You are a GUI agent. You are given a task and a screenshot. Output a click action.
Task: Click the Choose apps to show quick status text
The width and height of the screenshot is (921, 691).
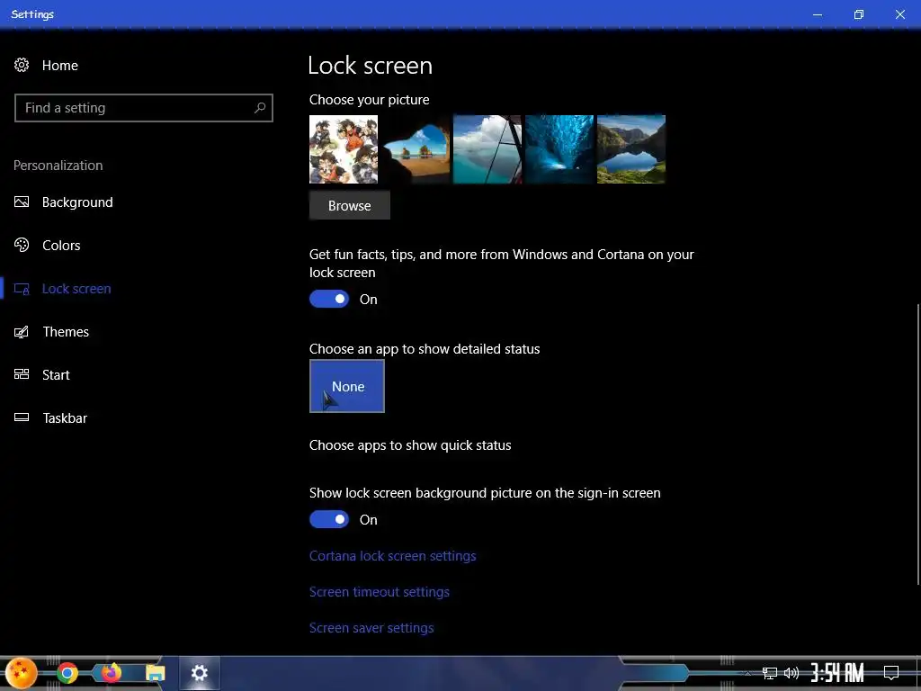tap(410, 445)
